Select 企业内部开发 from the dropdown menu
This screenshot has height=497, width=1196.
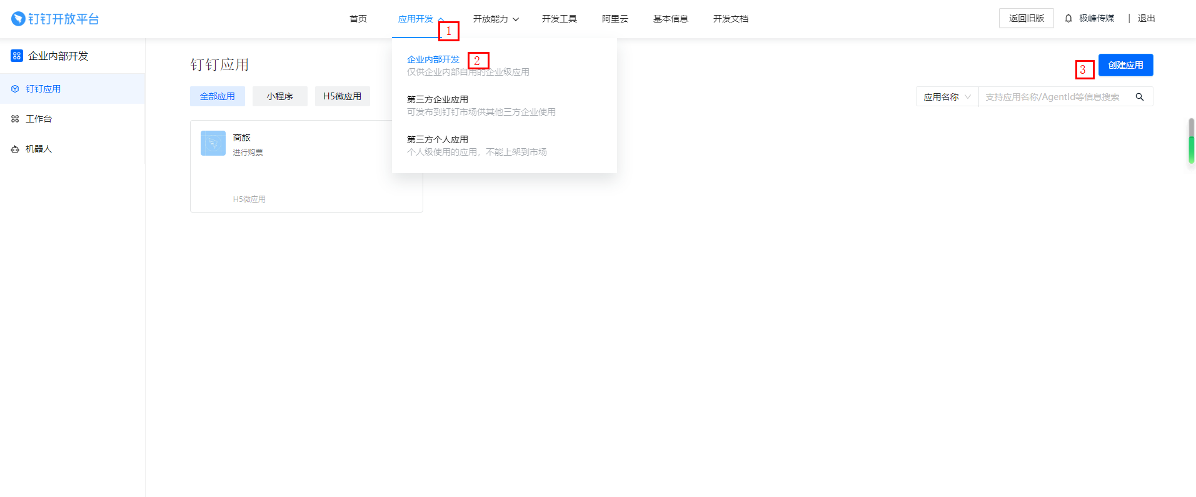coord(433,59)
